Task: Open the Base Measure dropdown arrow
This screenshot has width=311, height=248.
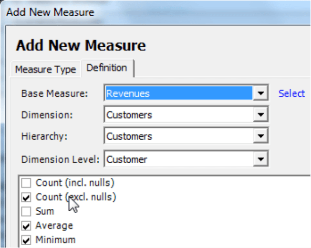Action: click(260, 93)
